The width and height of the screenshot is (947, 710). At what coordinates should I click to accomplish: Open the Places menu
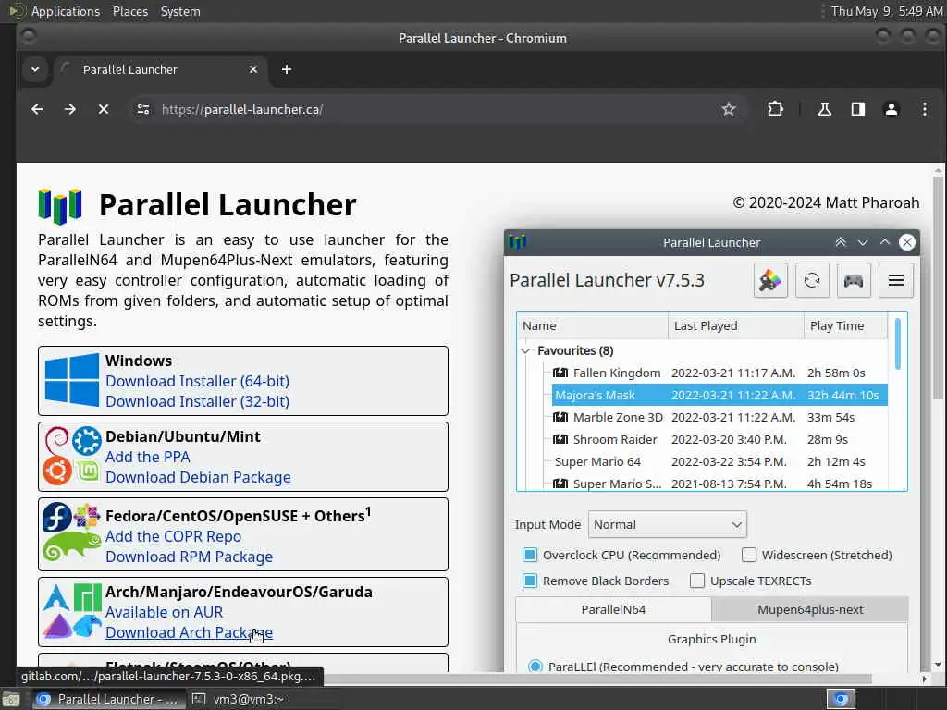click(129, 11)
